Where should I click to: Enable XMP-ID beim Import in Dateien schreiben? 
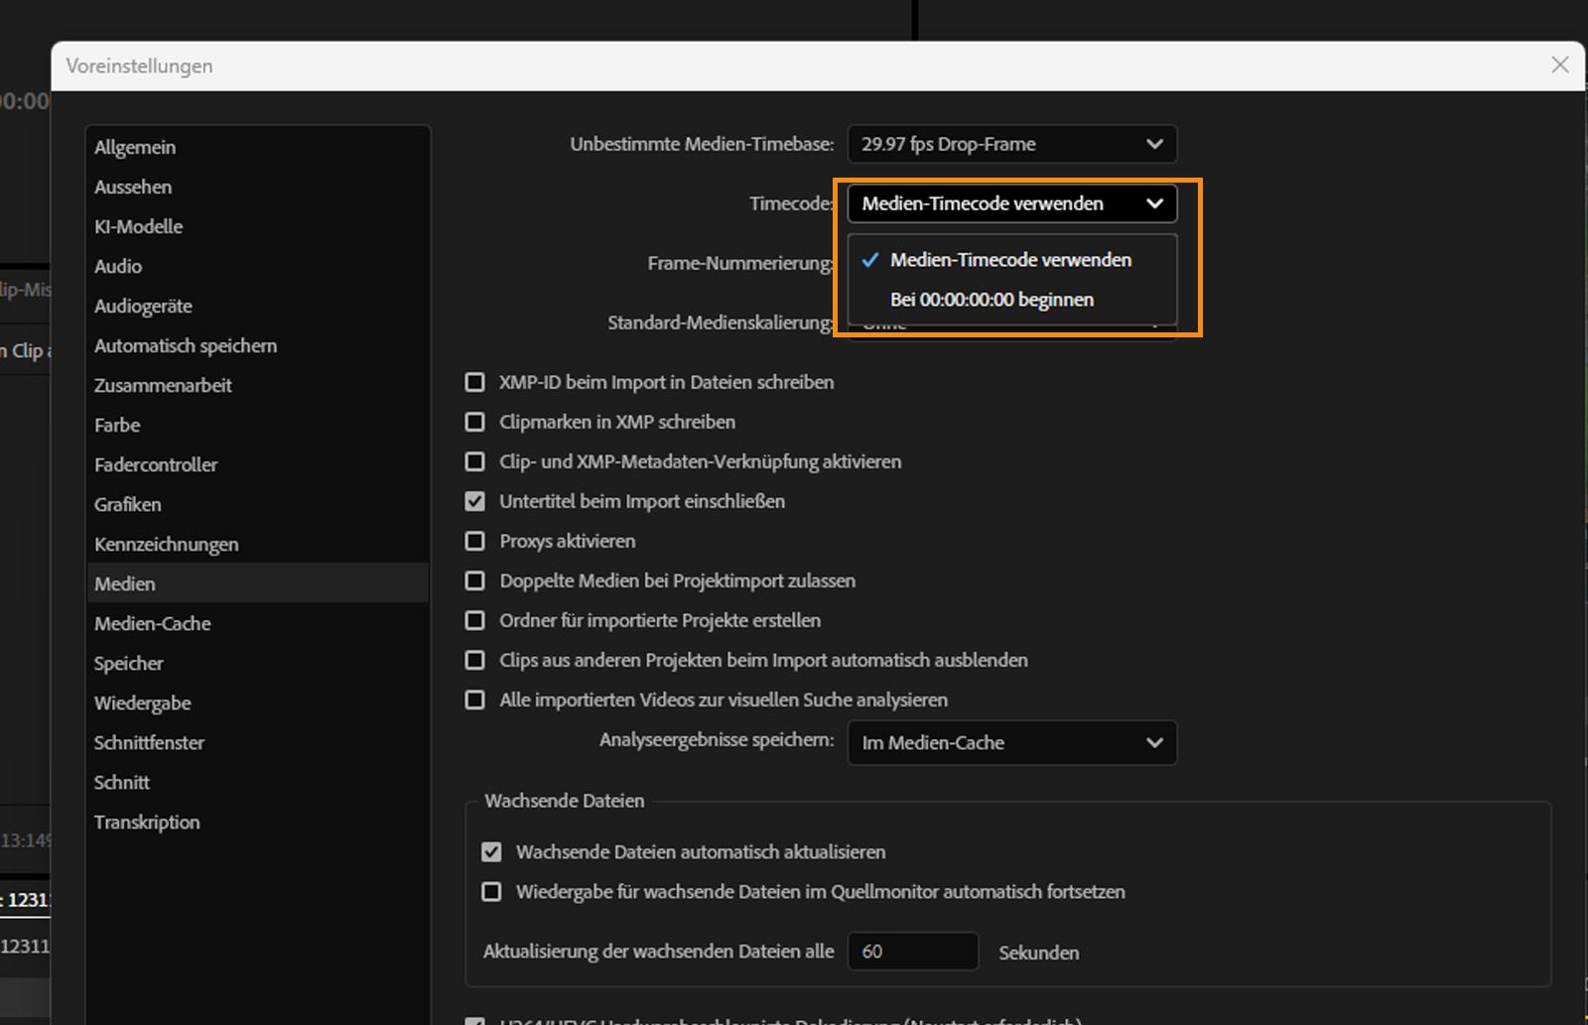[474, 382]
